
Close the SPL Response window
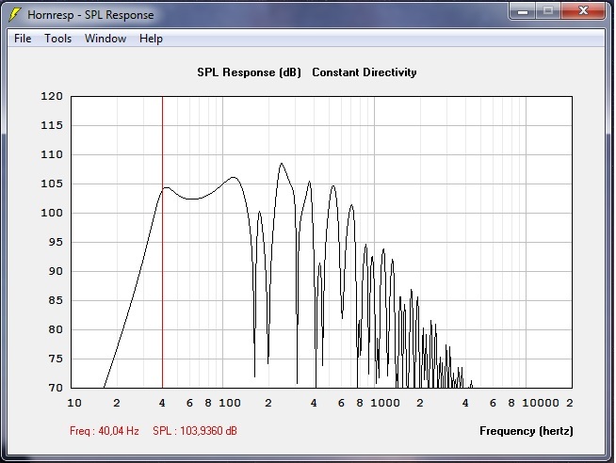(x=583, y=11)
